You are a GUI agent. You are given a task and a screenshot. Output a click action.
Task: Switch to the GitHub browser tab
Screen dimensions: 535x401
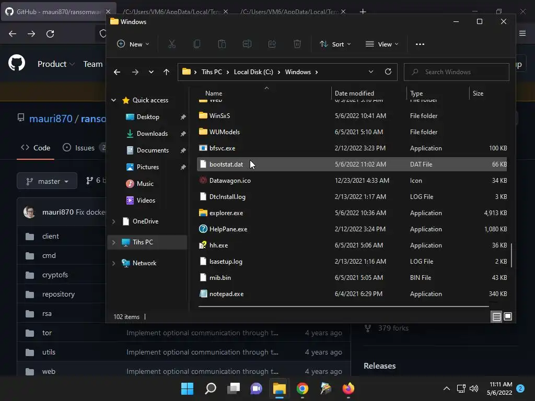[58, 11]
